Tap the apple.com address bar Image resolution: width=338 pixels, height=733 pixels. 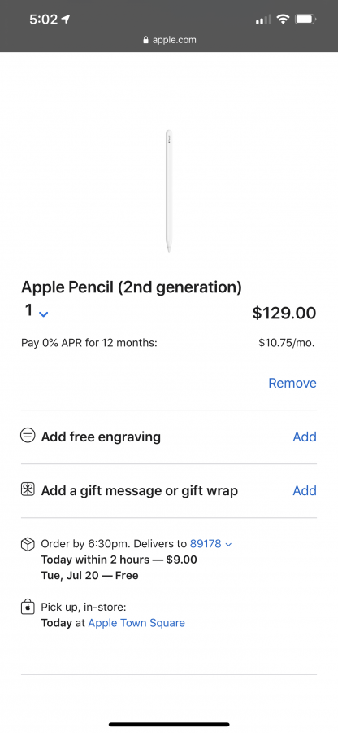(x=169, y=40)
